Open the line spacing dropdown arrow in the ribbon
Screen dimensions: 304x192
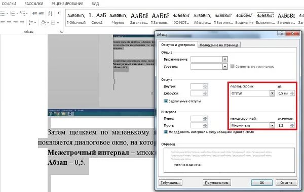[x=35, y=23]
